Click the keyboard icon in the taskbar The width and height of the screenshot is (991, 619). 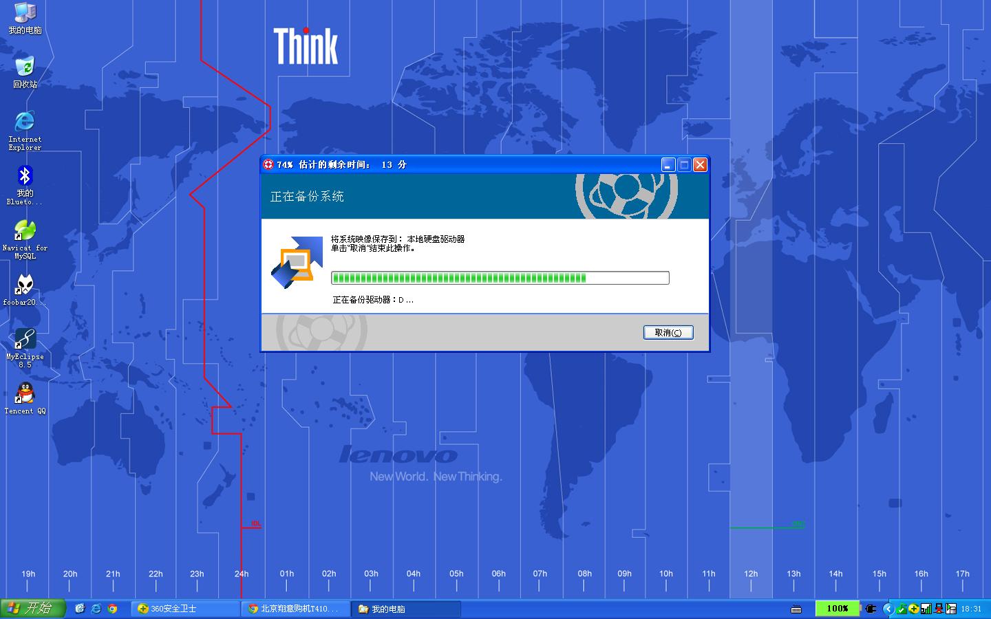click(x=796, y=609)
